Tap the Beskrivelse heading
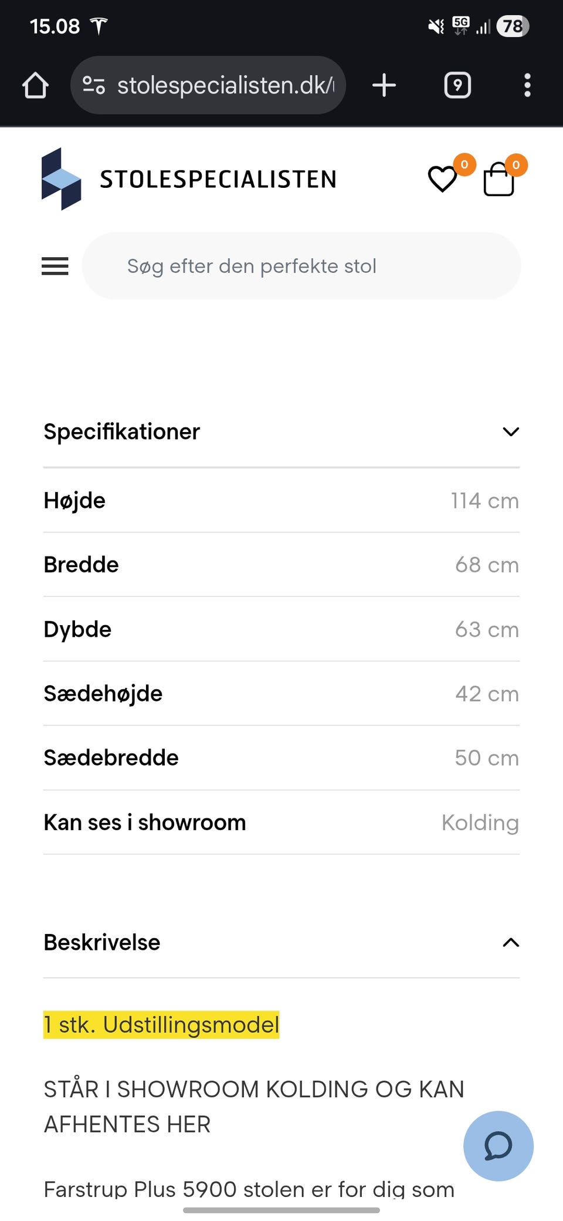 [102, 943]
